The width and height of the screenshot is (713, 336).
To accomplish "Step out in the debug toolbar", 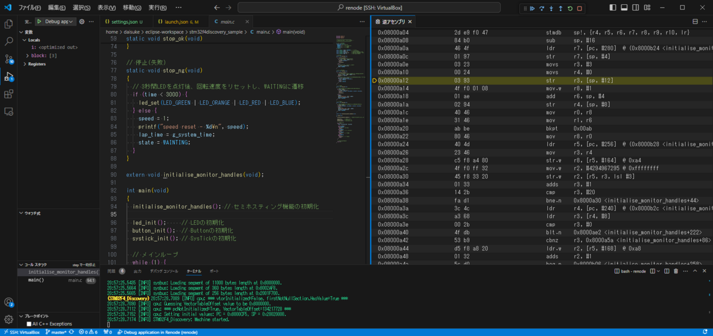I will 561,8.
